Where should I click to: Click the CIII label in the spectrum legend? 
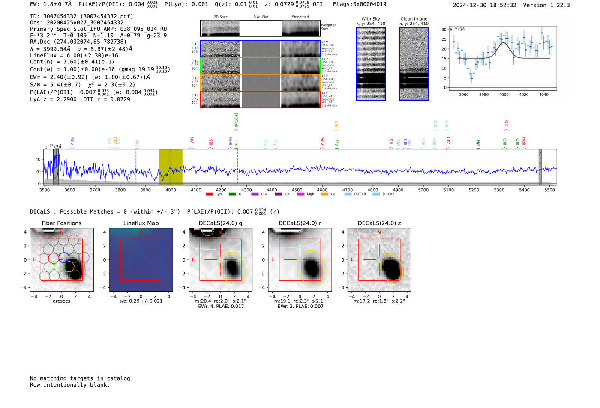288,194
